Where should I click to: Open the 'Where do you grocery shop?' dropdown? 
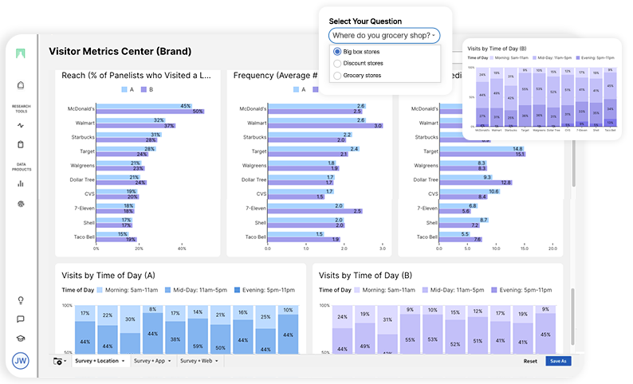click(x=384, y=36)
